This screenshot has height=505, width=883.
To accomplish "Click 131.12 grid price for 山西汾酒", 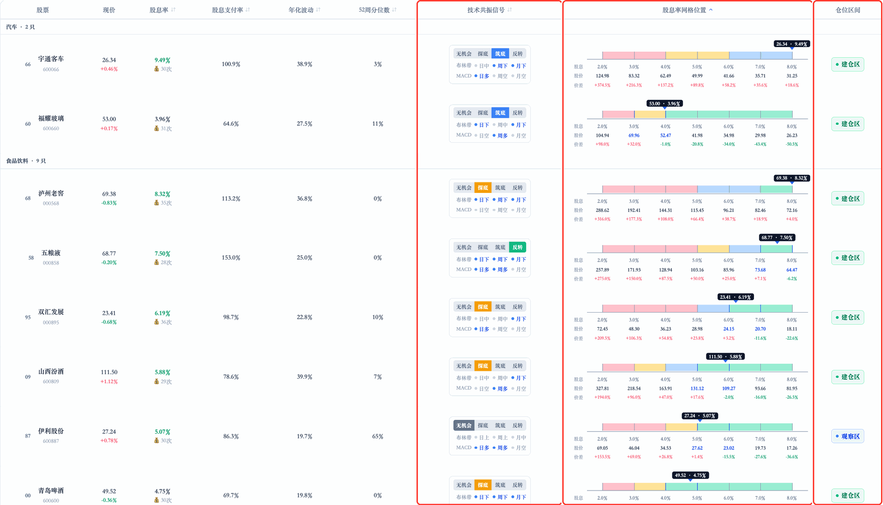I will tap(697, 389).
